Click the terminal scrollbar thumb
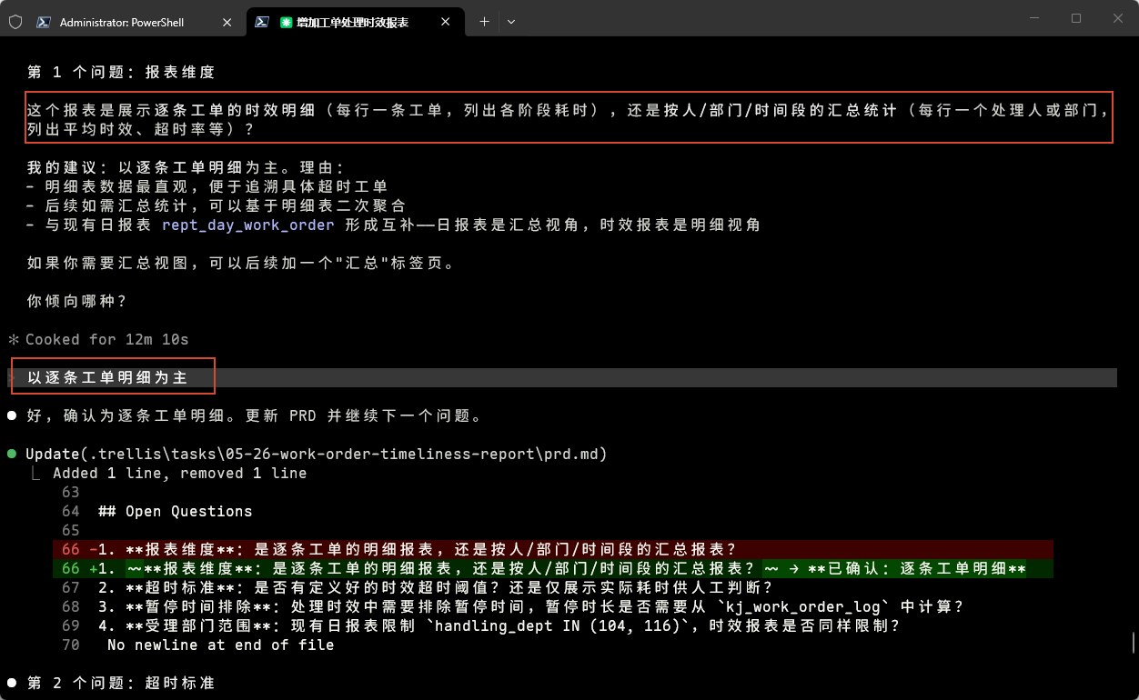This screenshot has width=1139, height=700. (1133, 644)
